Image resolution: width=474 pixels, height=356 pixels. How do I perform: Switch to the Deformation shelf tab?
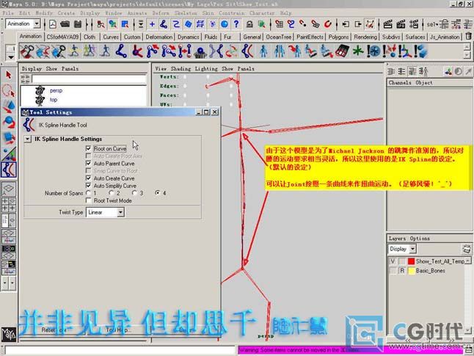coord(159,37)
